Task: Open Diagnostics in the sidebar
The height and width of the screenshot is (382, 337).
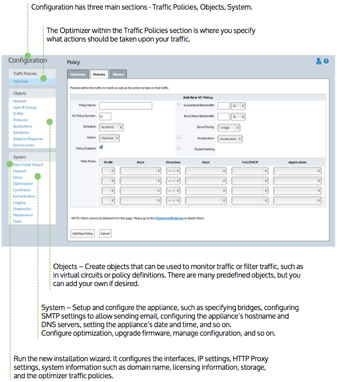Action: click(x=22, y=209)
